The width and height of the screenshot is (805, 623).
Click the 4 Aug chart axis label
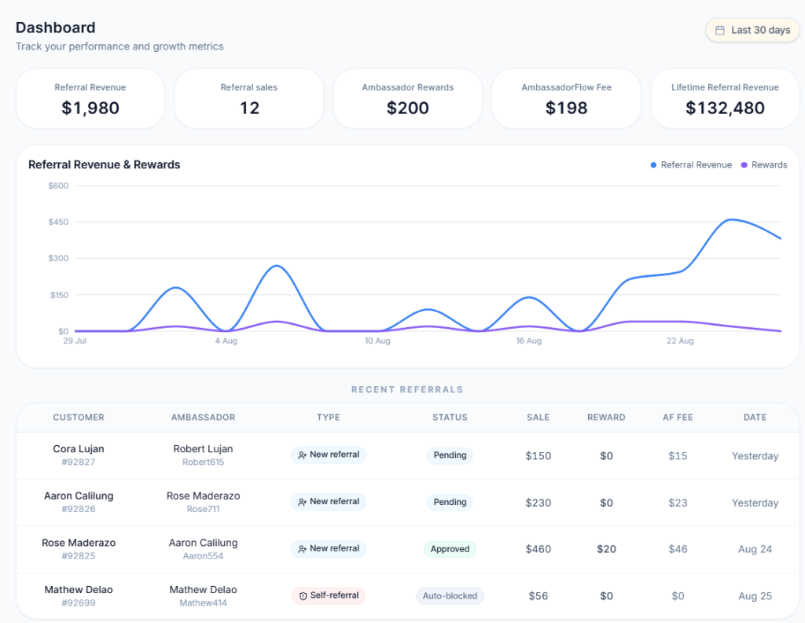226,341
